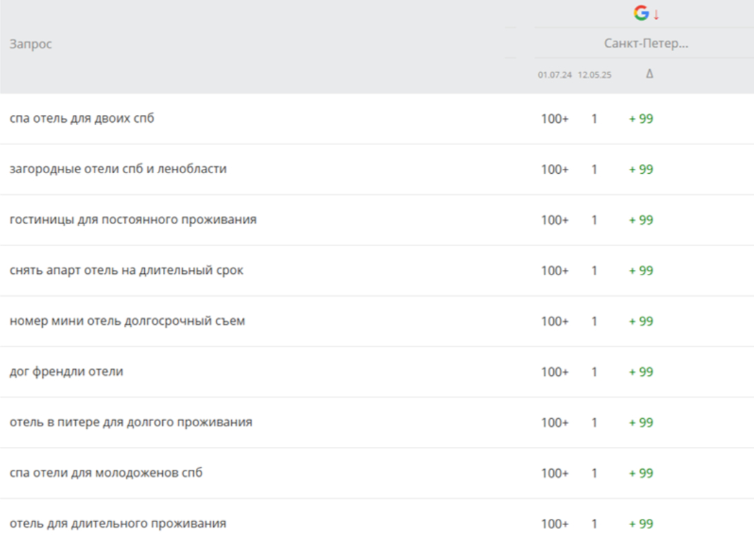Click the 12.05.25 date column header
The image size is (754, 545).
[595, 75]
